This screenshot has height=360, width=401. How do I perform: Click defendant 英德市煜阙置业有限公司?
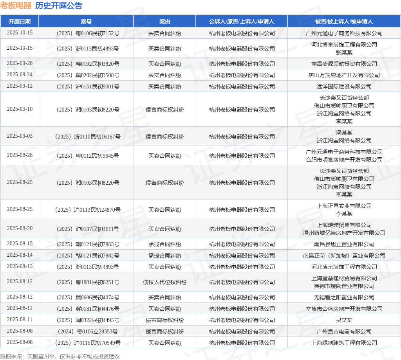point(344,286)
